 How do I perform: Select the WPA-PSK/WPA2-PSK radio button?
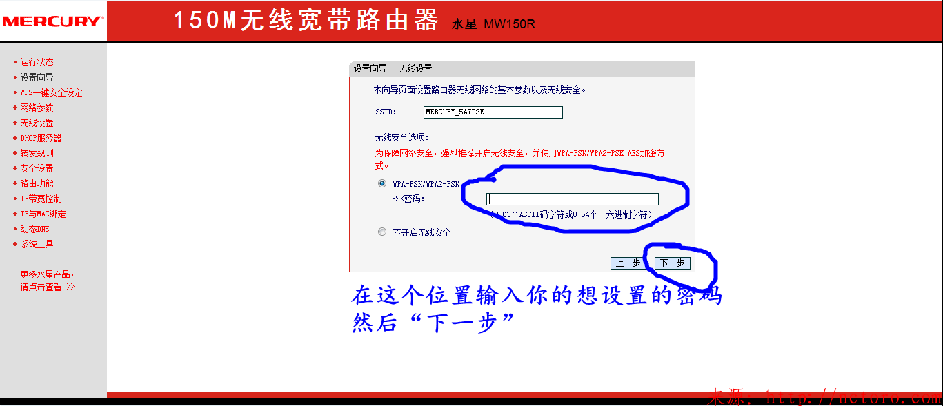pos(382,183)
